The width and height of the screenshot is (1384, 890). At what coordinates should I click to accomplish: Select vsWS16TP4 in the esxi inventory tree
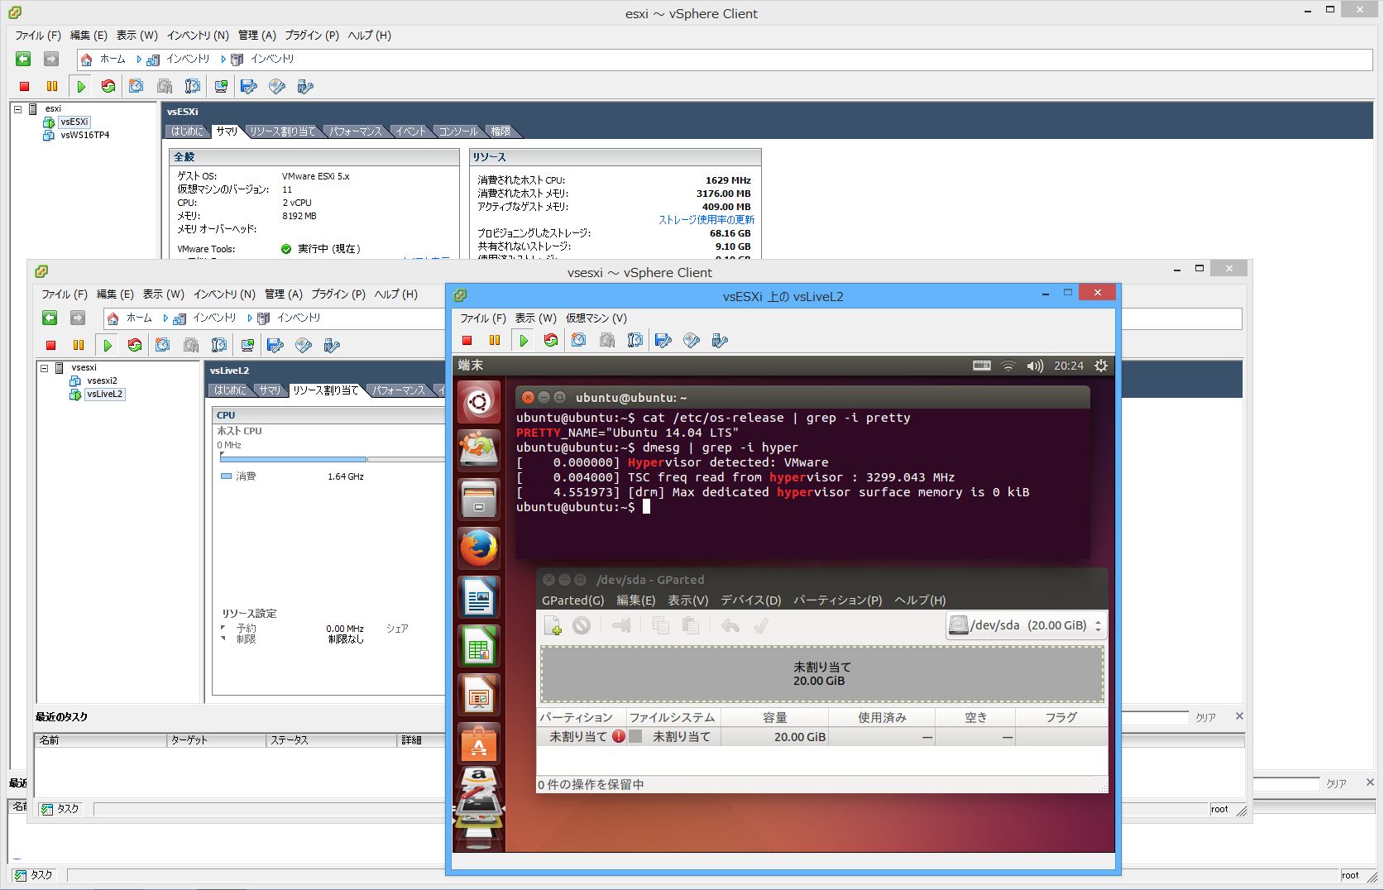[x=84, y=135]
